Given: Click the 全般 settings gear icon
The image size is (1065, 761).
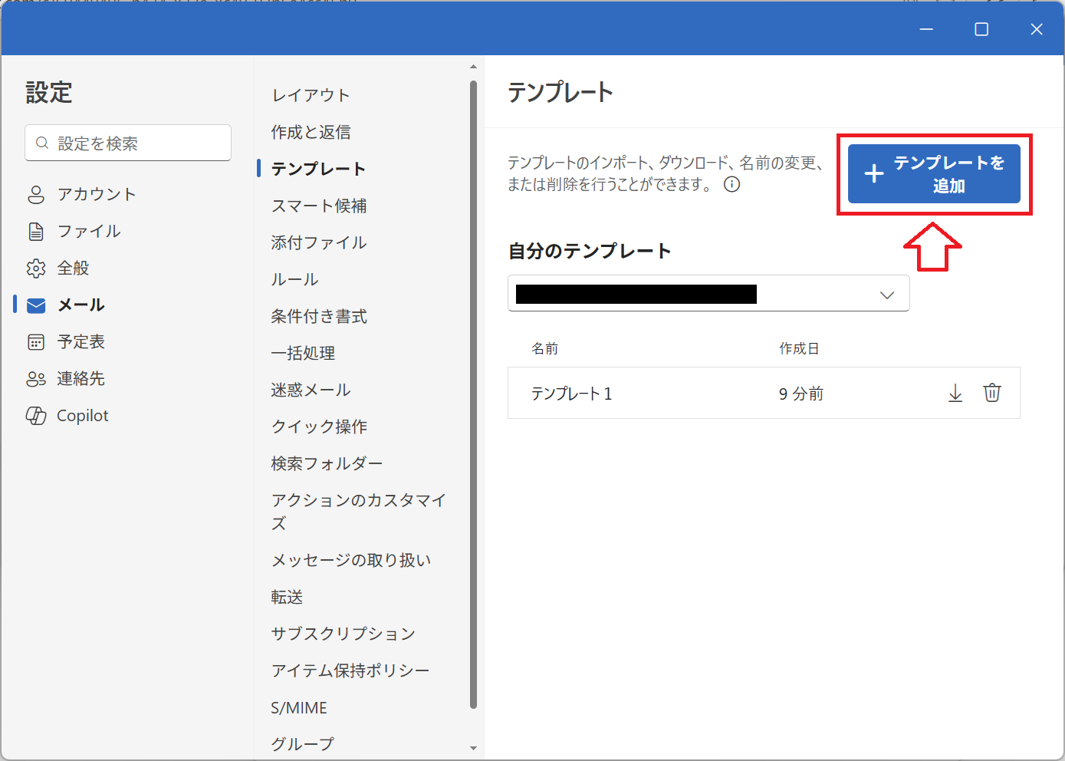Looking at the screenshot, I should pyautogui.click(x=36, y=268).
